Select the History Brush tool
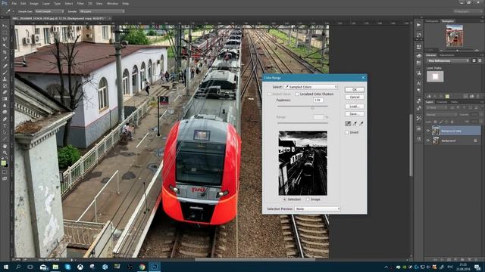The image size is (485, 272). coord(5,85)
